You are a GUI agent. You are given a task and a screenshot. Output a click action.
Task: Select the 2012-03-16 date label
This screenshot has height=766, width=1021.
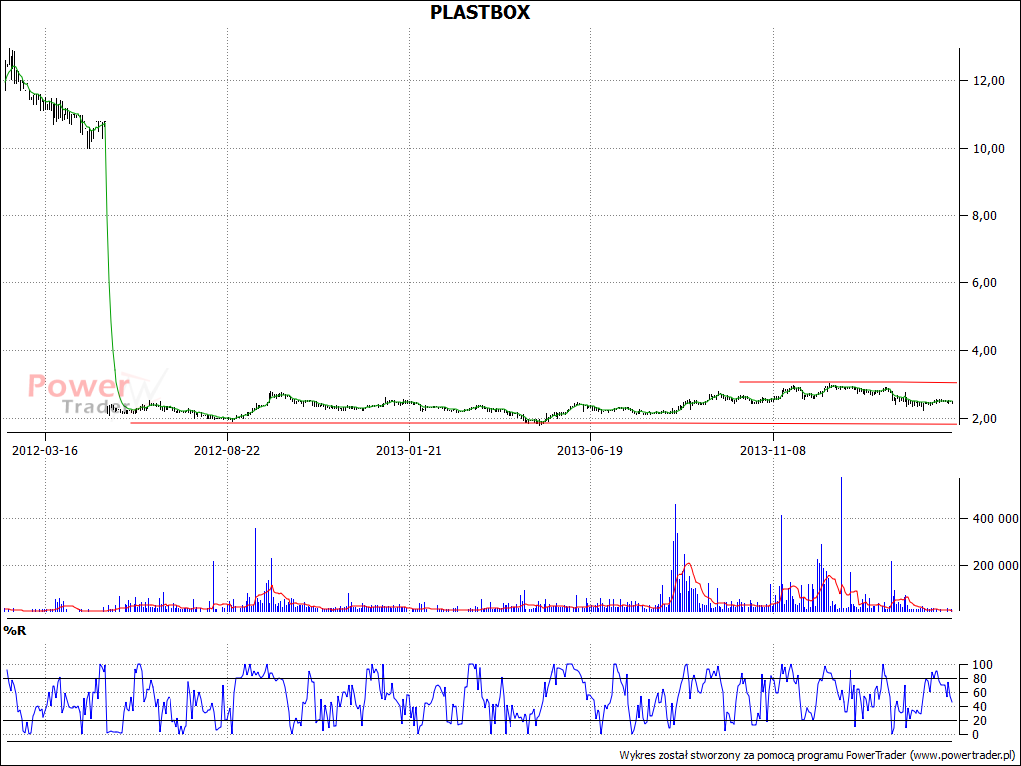(x=45, y=451)
